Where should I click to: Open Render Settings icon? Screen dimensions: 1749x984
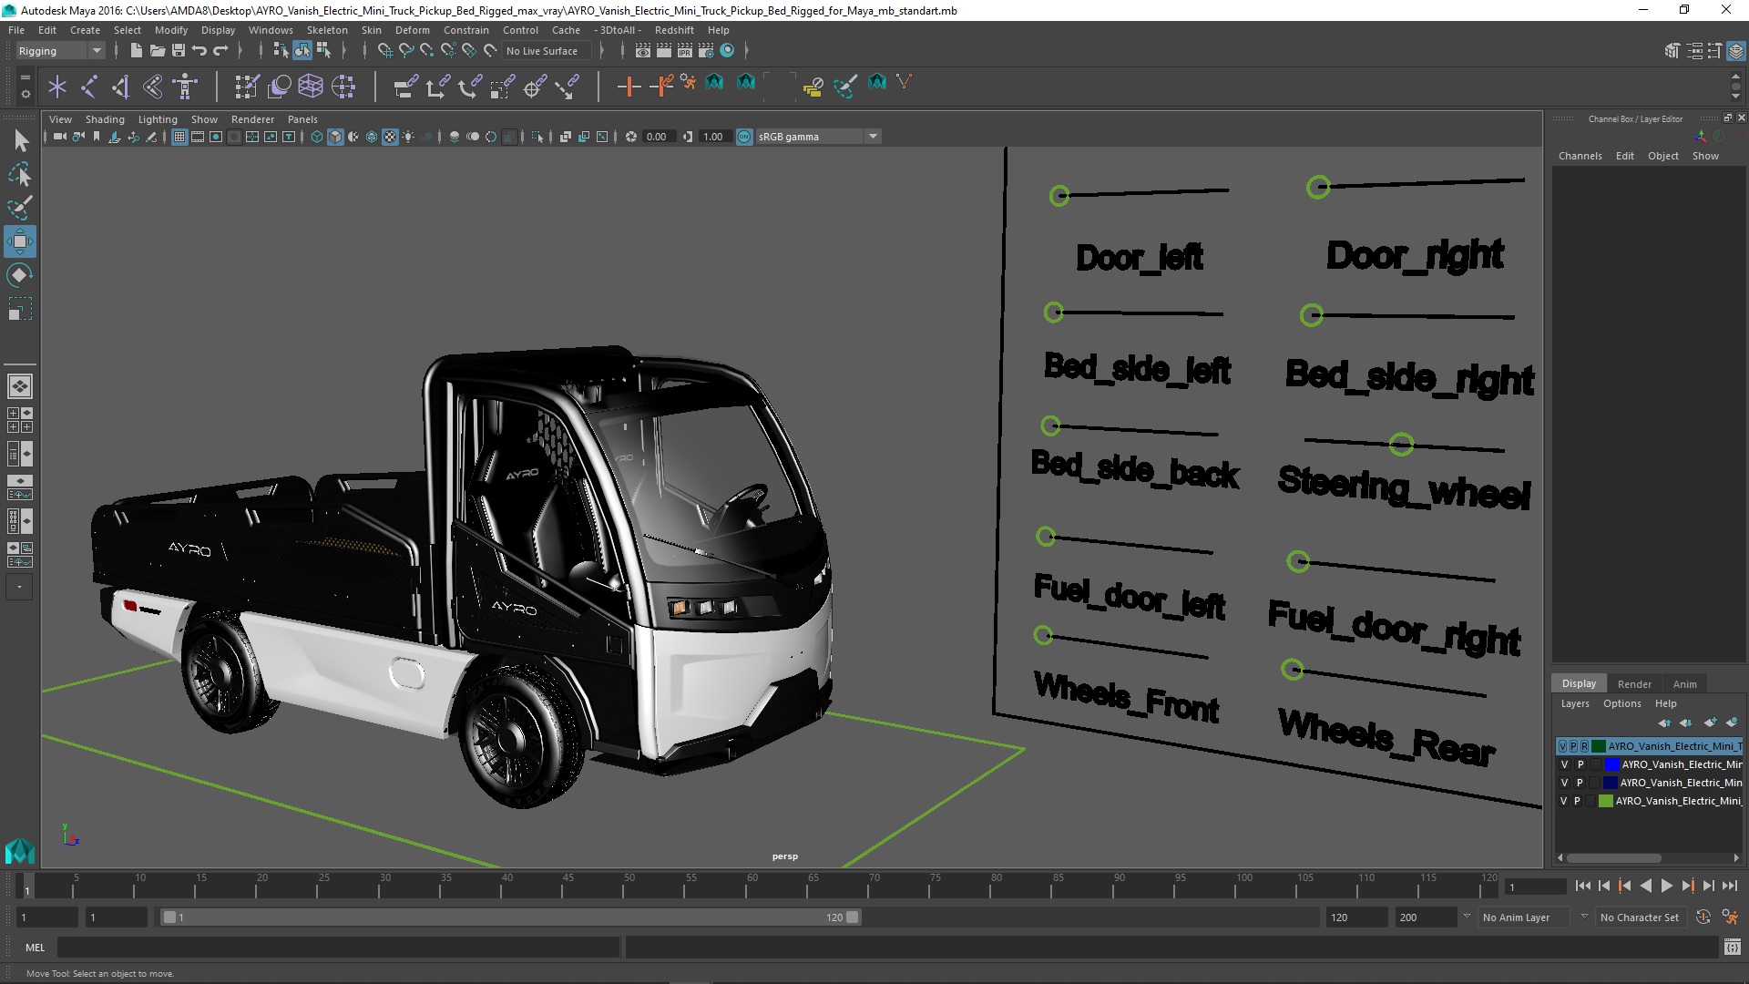coord(705,51)
